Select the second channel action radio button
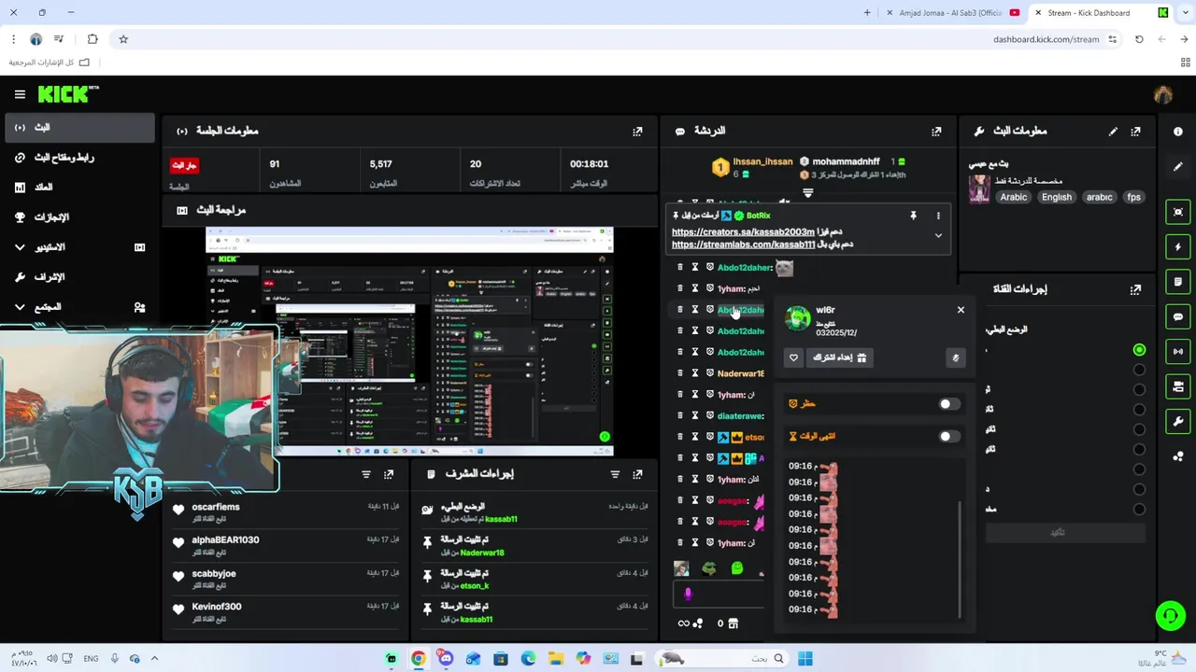 tap(1139, 370)
